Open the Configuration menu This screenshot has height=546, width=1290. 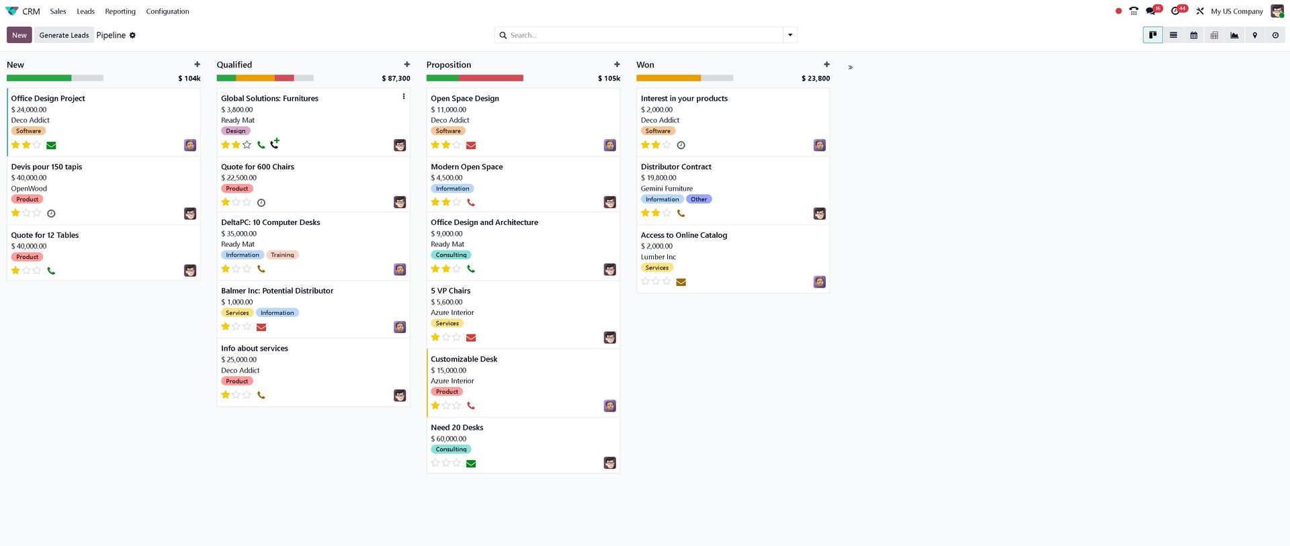coord(167,11)
